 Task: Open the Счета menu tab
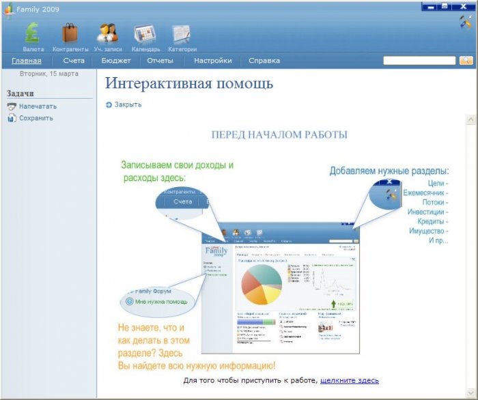point(74,61)
